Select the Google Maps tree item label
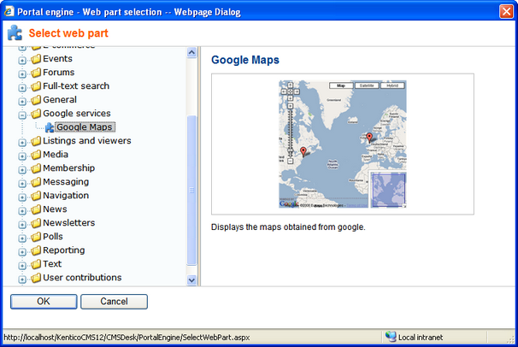The width and height of the screenshot is (518, 347). tap(85, 127)
